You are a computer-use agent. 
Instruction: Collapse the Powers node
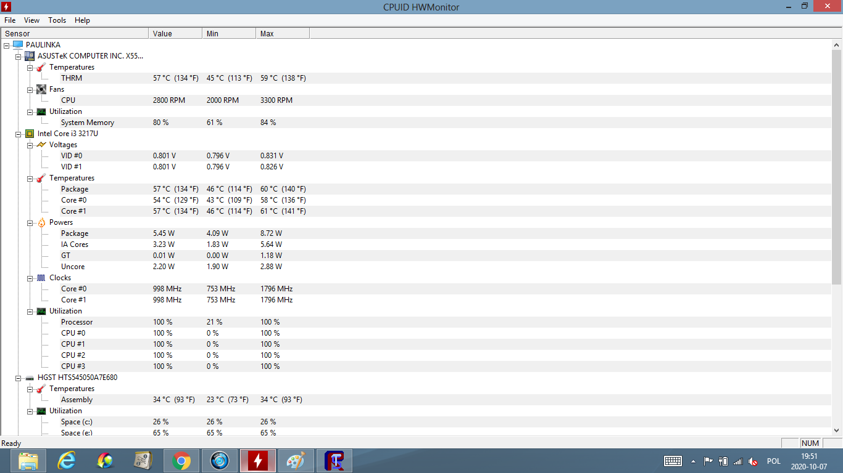(30, 222)
